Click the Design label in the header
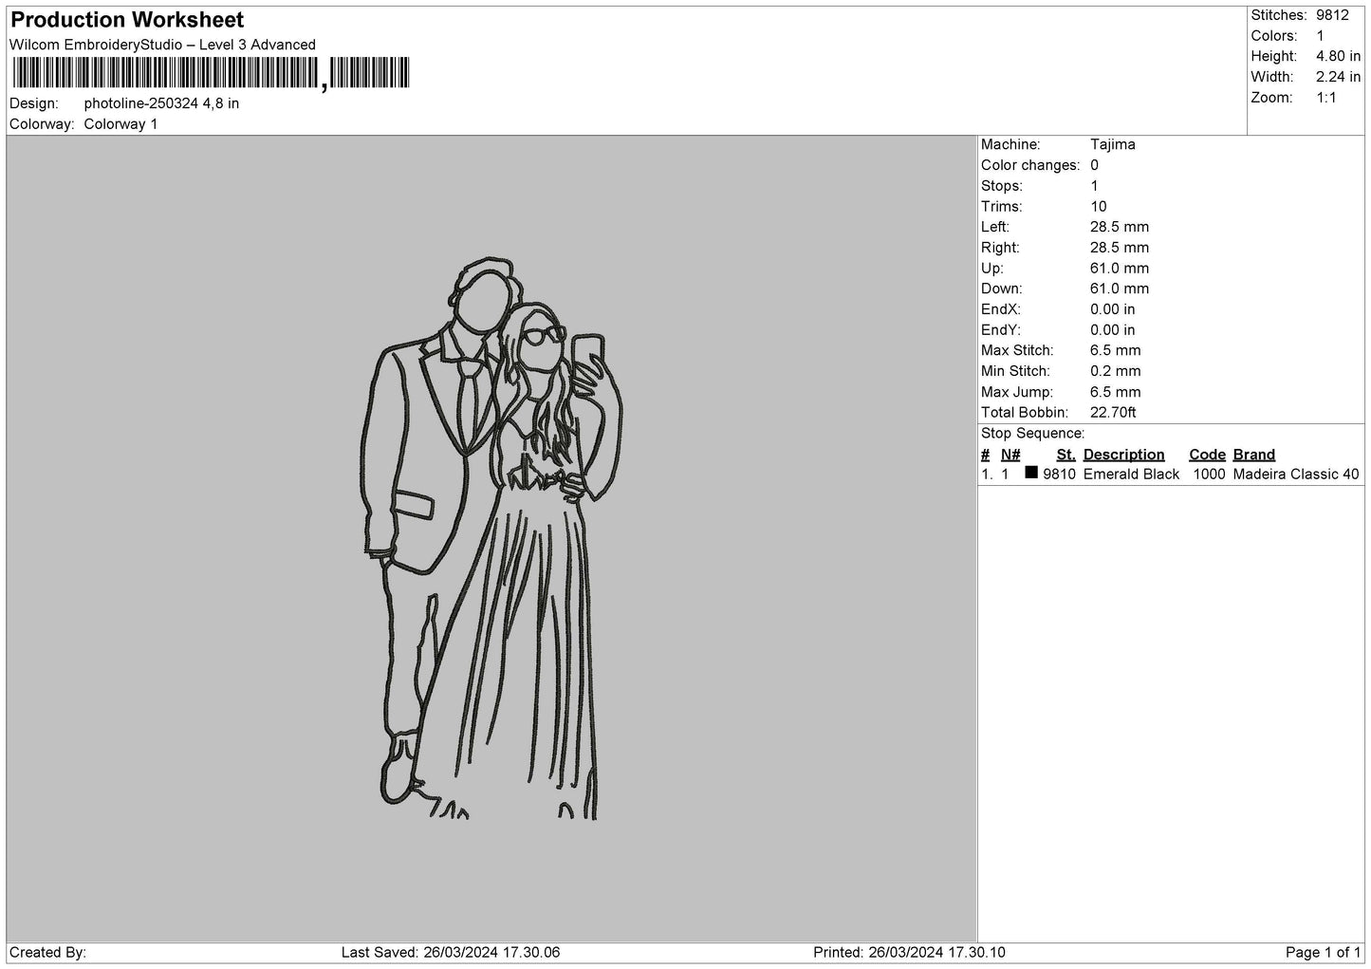The image size is (1371, 969). 34,103
